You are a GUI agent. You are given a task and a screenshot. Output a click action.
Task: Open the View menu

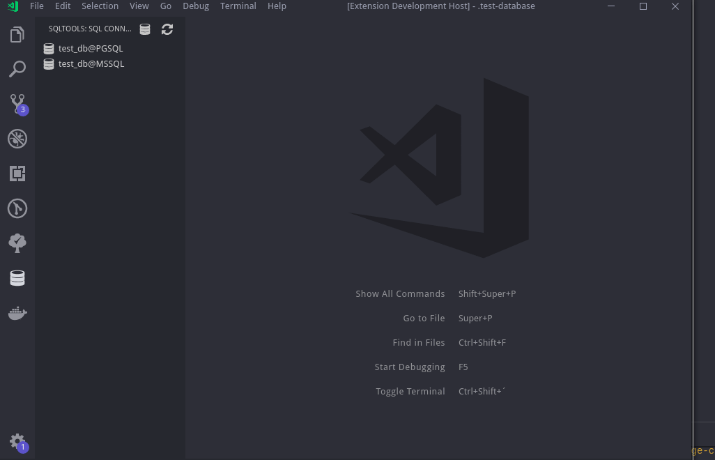(x=139, y=6)
